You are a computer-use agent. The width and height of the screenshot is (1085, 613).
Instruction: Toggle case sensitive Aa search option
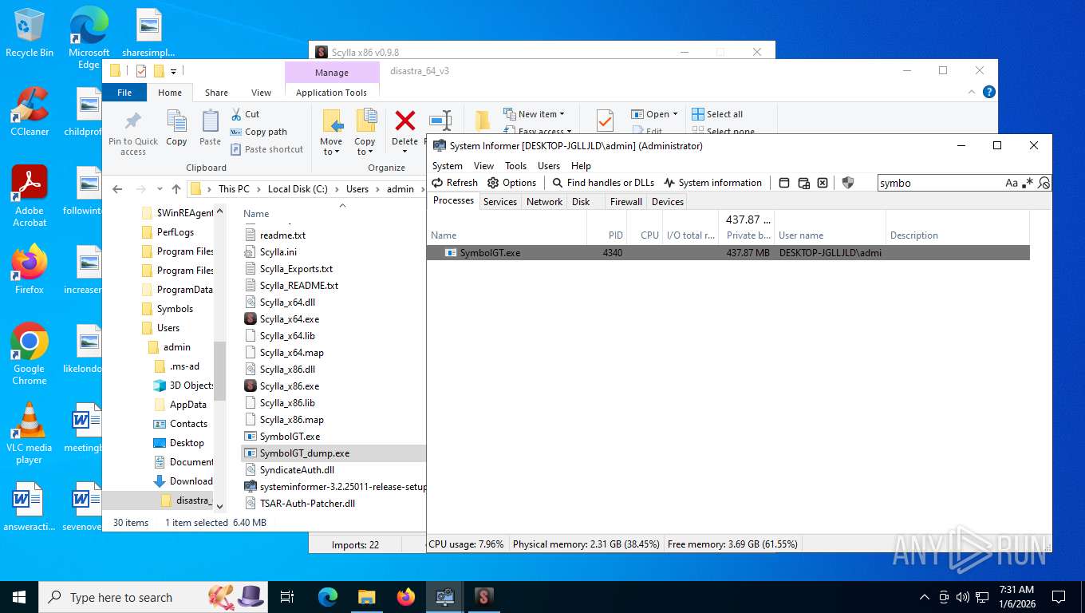[1012, 183]
